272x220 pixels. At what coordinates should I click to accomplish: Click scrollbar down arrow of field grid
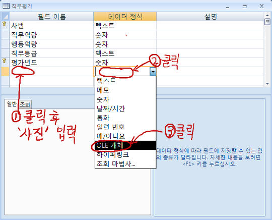point(267,84)
